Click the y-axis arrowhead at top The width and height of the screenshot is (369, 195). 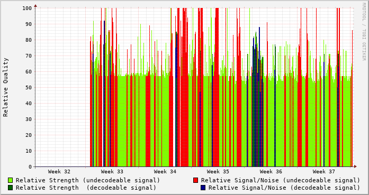click(x=35, y=6)
